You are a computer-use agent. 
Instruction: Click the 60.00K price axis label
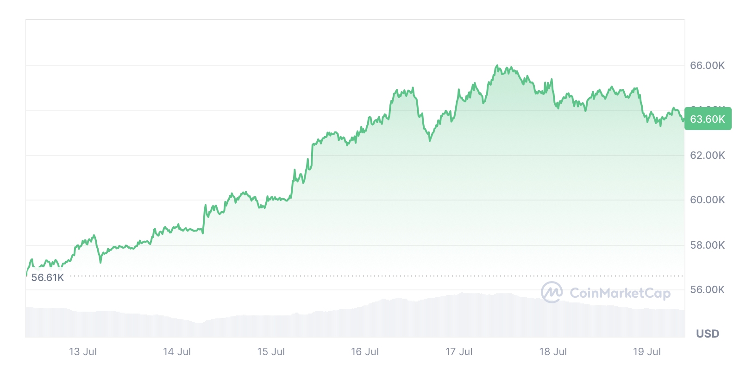[x=707, y=200]
